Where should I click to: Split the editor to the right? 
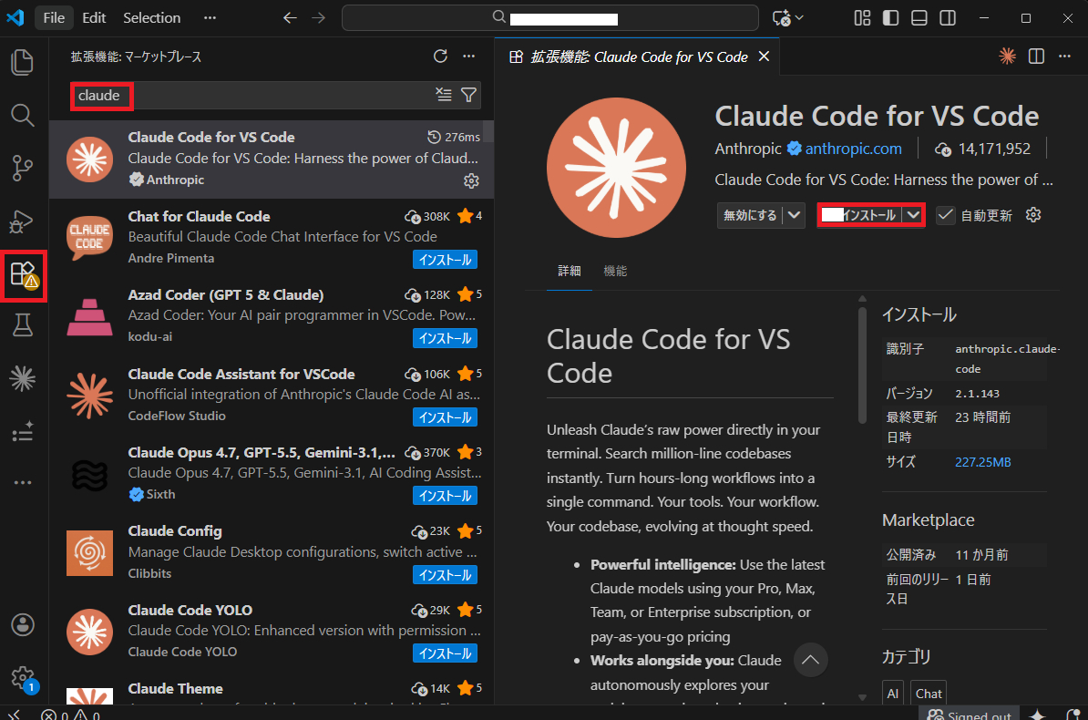pyautogui.click(x=1037, y=57)
